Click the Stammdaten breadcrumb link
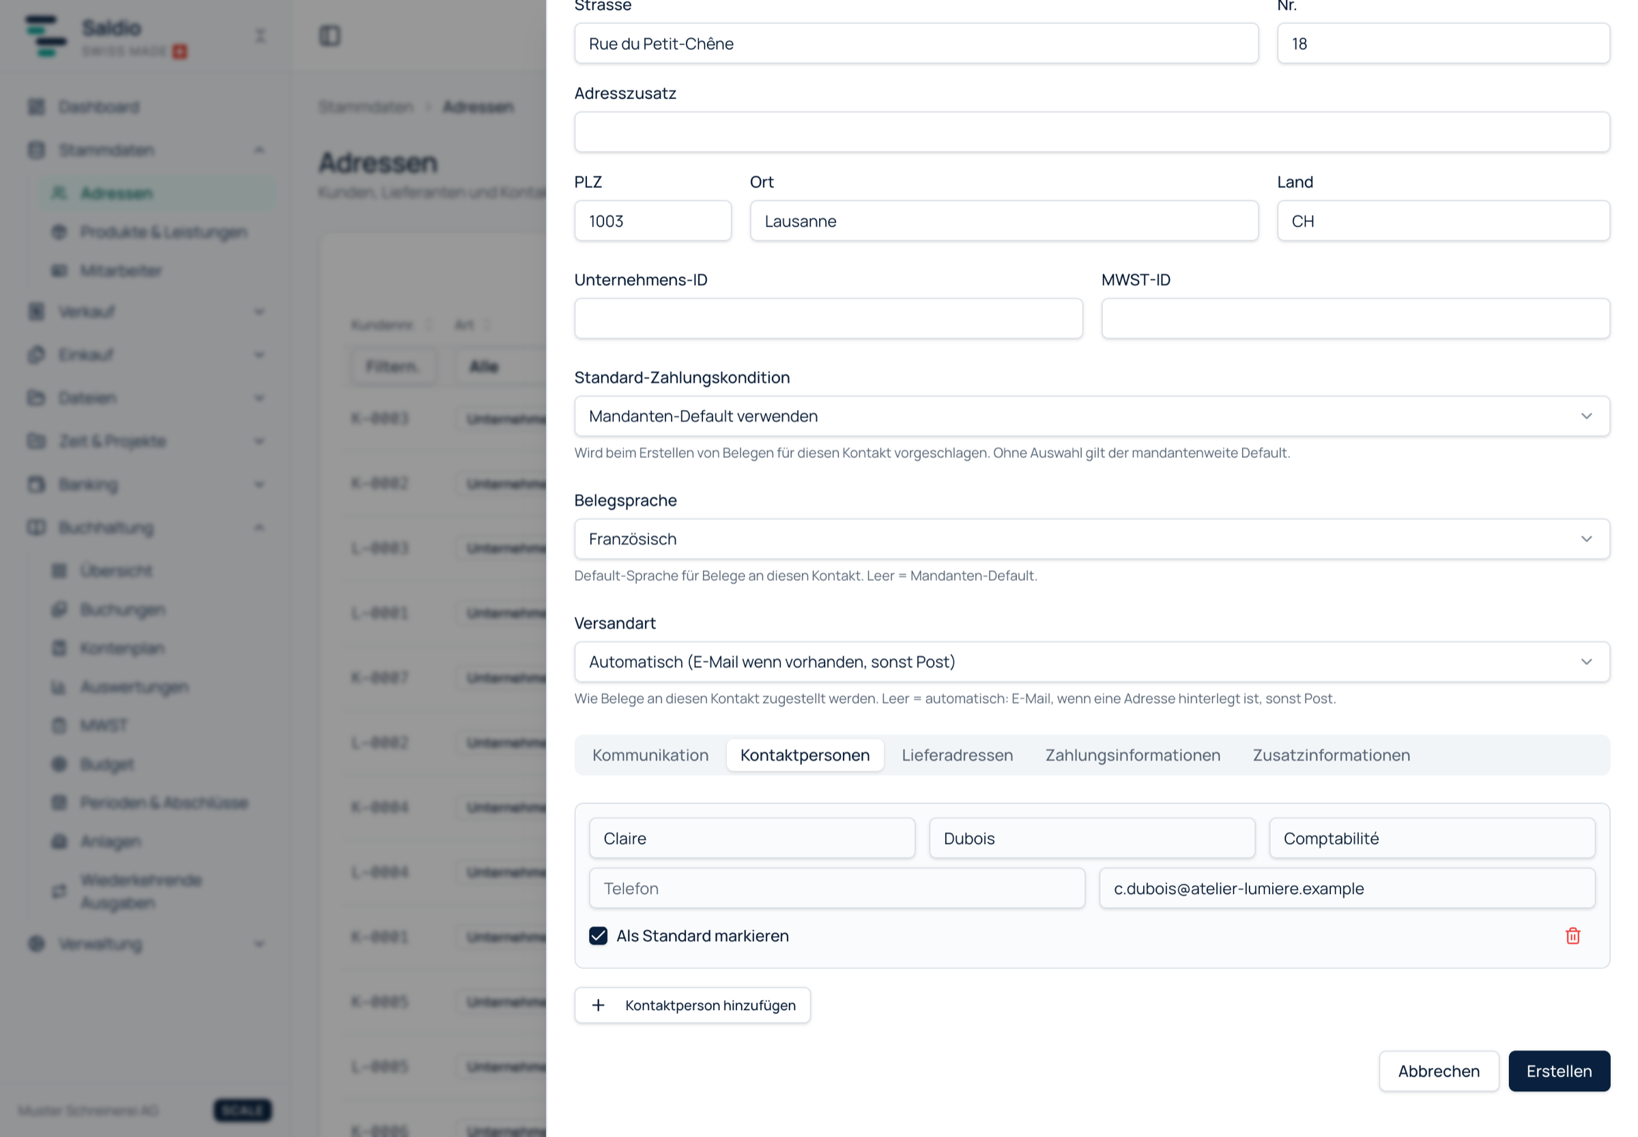Viewport: 1638px width, 1137px height. pyautogui.click(x=366, y=107)
